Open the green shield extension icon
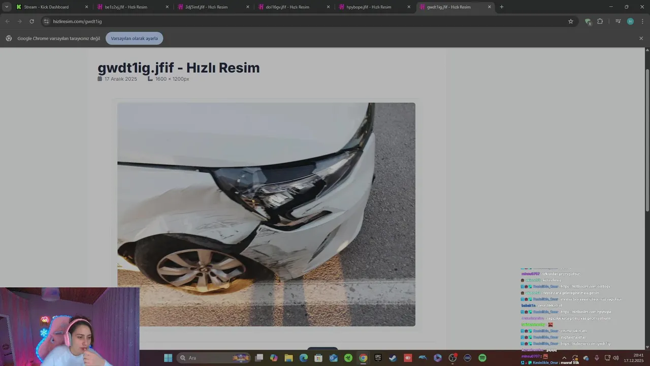Image resolution: width=650 pixels, height=366 pixels. [x=588, y=21]
